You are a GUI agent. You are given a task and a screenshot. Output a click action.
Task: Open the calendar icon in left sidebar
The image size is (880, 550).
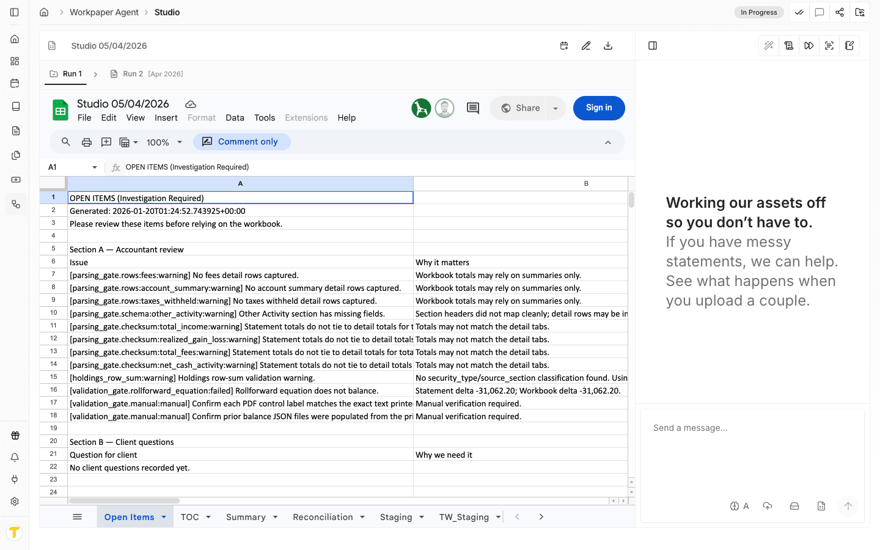click(15, 83)
